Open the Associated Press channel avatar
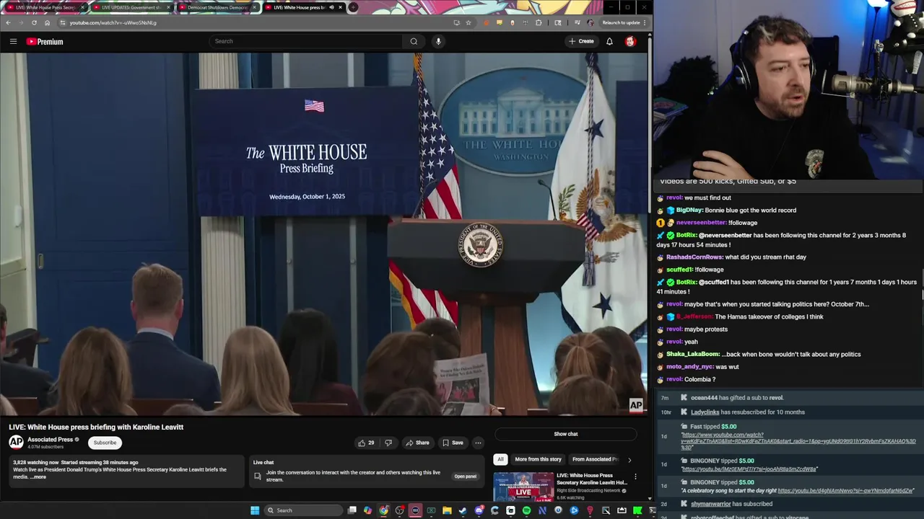Screen dimensions: 924x519 point(16,442)
